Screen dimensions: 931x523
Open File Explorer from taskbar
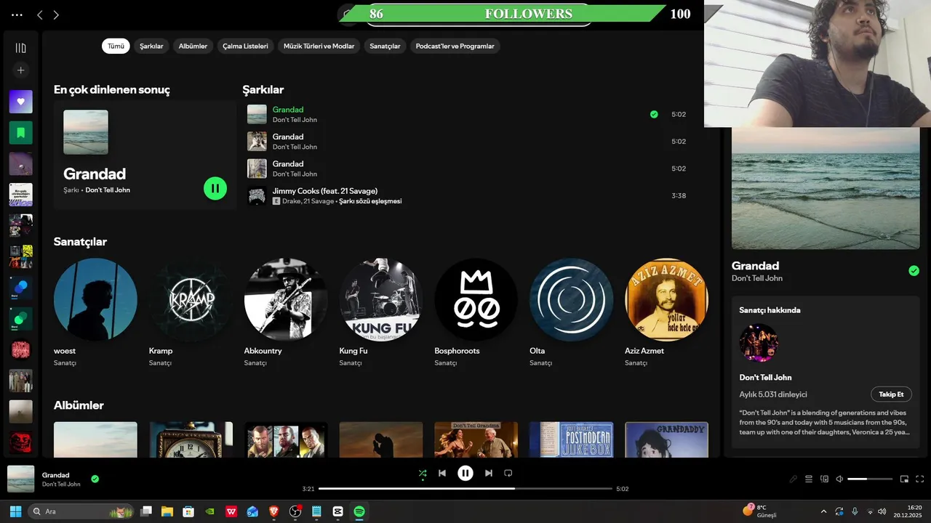tap(167, 511)
